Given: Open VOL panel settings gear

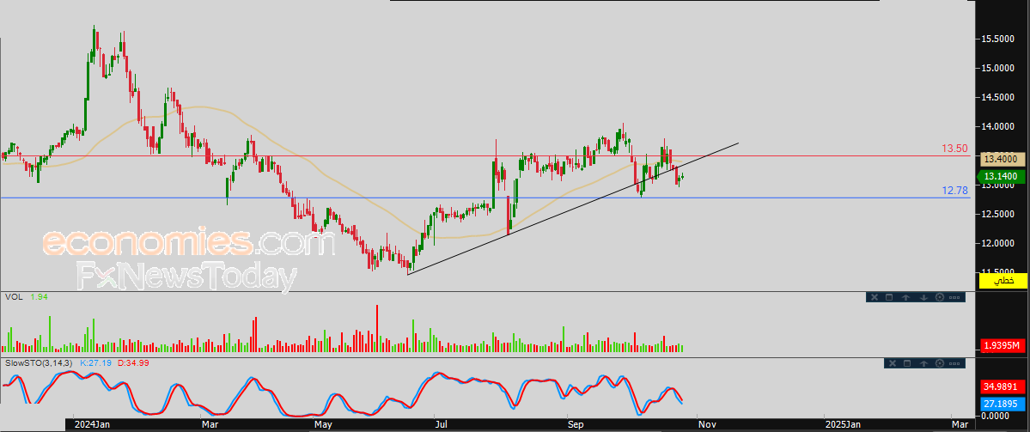Looking at the screenshot, I should [939, 297].
